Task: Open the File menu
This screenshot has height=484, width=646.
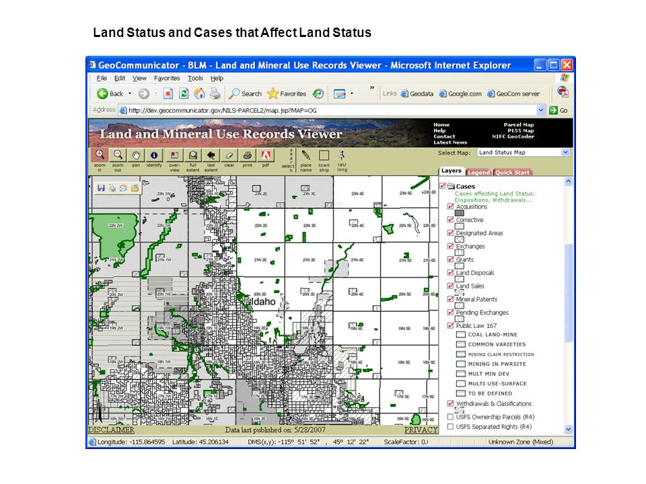Action: tap(102, 78)
